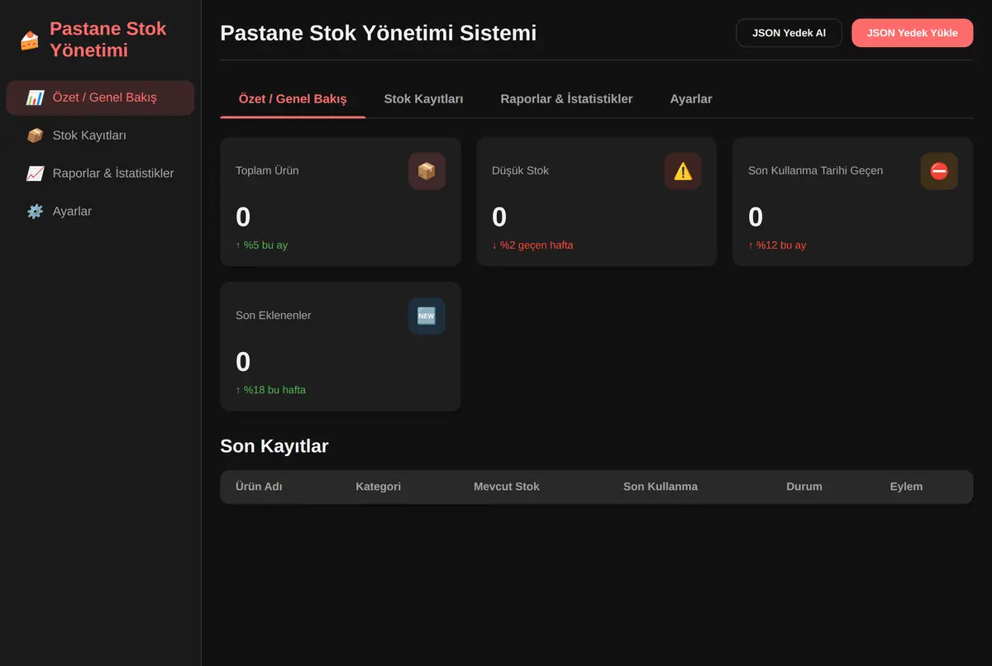Go to the Ayarlar tab
This screenshot has width=992, height=666.
coord(691,99)
